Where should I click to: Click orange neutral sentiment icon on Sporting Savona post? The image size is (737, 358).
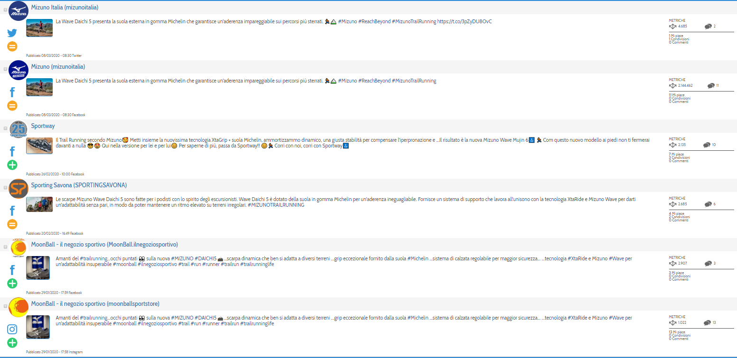tap(12, 224)
